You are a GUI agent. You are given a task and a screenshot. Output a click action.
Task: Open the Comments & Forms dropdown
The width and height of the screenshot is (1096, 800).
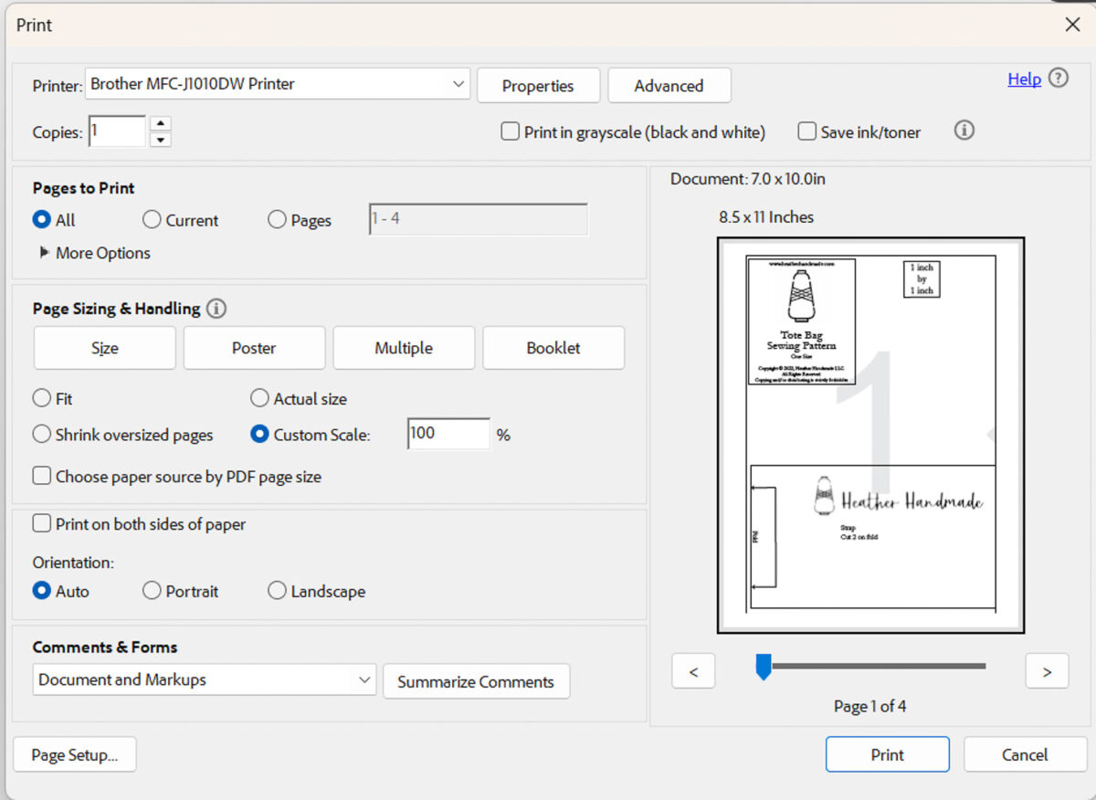tap(205, 679)
